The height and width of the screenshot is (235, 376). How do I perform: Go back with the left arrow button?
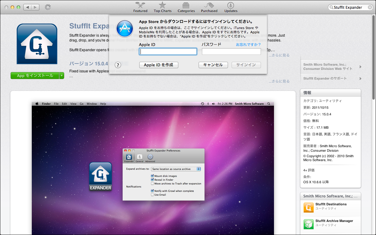28,7
